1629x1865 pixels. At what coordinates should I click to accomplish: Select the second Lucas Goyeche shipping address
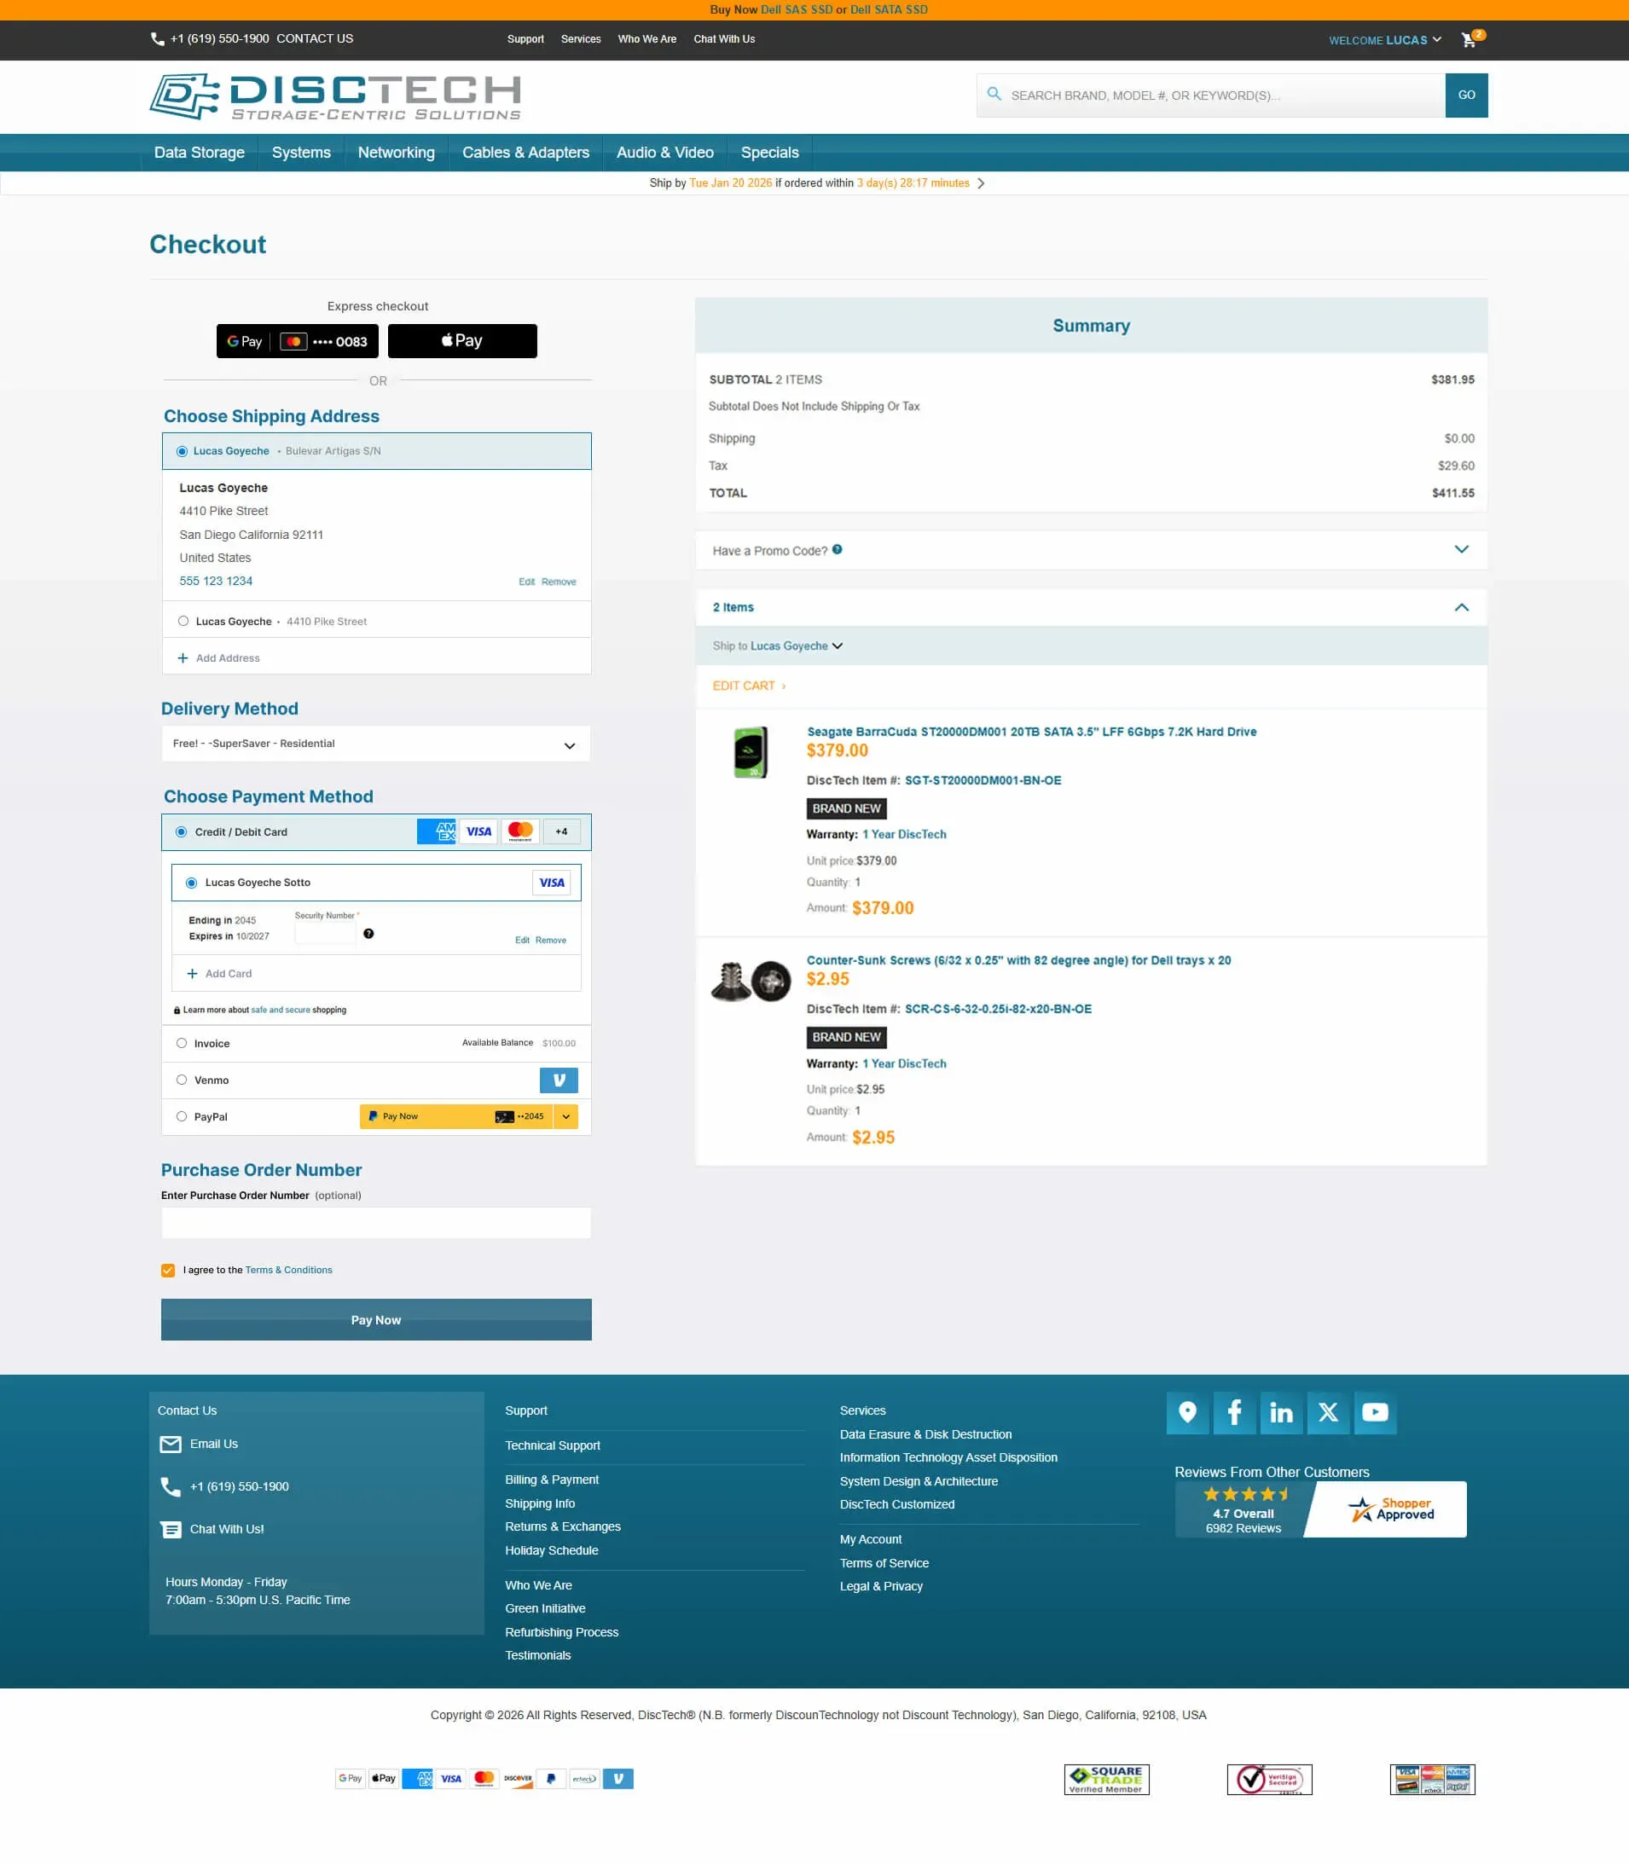(183, 621)
